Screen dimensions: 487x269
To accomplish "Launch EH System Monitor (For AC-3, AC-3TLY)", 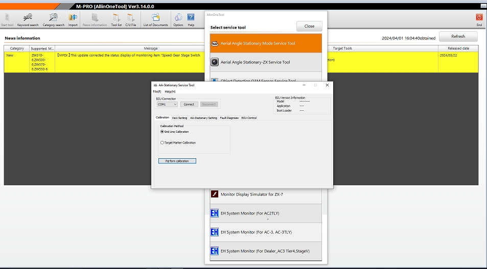I will 266,232.
